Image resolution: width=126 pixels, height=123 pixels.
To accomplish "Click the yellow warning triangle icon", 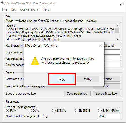I will pyautogui.click(x=35, y=61).
